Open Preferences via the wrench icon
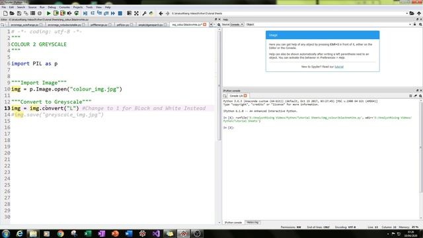 coord(144,13)
